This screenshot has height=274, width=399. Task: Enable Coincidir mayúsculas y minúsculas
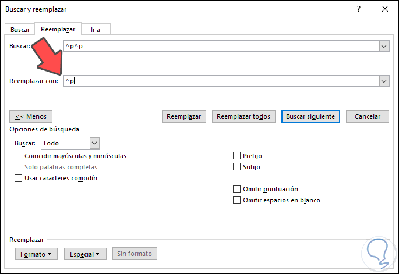[19, 156]
